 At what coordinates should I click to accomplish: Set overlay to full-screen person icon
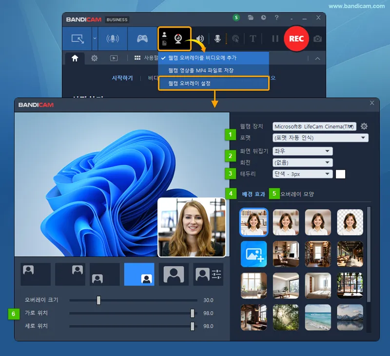pos(174,274)
